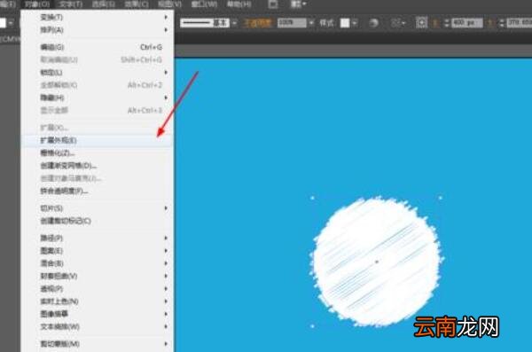Open the 帮助(H) menu
532x352 pixels.
pyautogui.click(x=239, y=4)
